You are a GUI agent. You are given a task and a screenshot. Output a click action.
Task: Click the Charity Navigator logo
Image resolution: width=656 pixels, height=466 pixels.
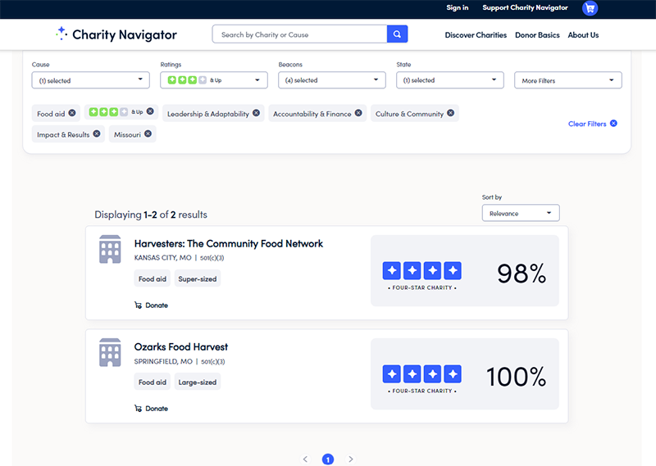pyautogui.click(x=116, y=34)
